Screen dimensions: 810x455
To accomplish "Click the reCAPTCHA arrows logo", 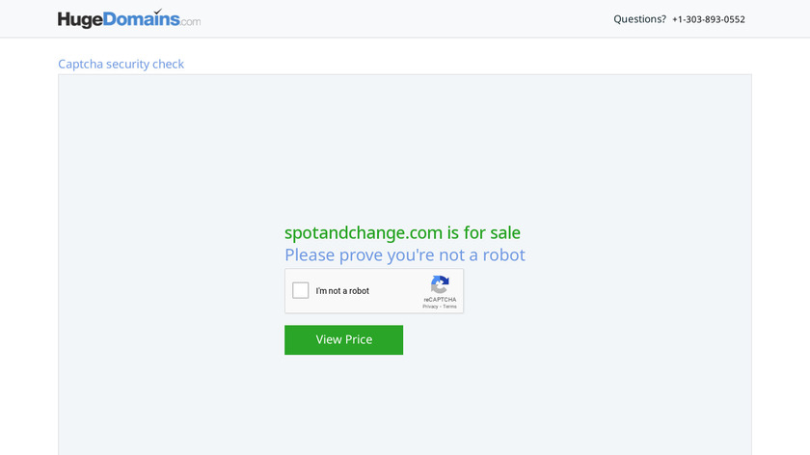I will [x=440, y=284].
